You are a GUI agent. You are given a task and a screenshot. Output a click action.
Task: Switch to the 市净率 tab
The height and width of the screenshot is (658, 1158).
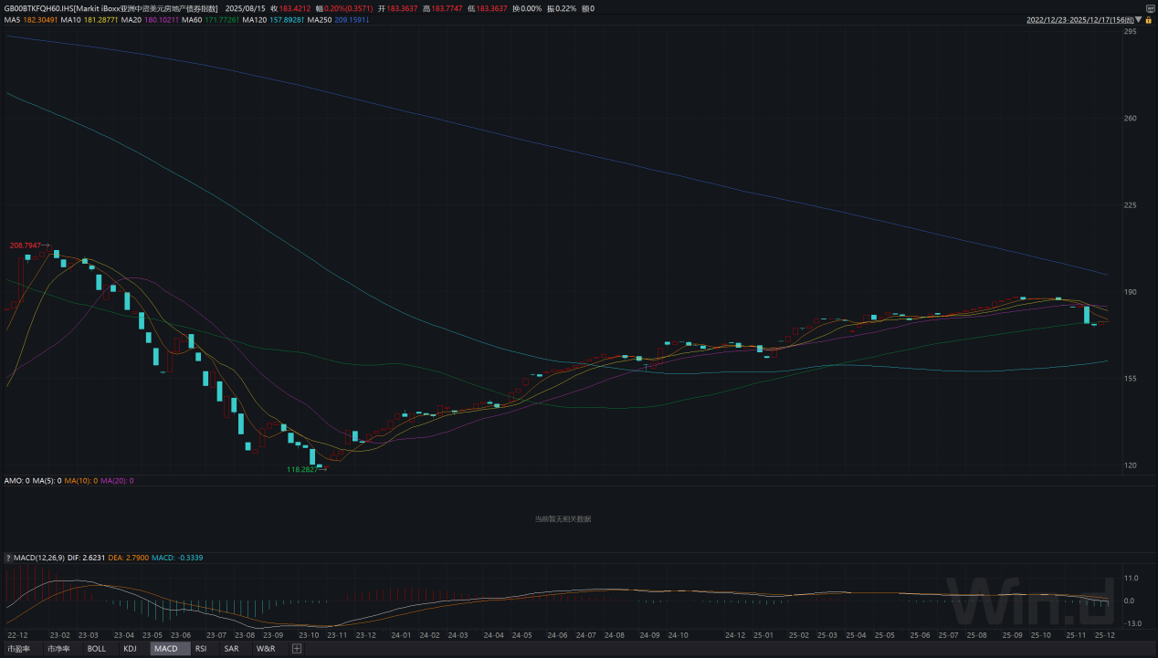pos(58,649)
